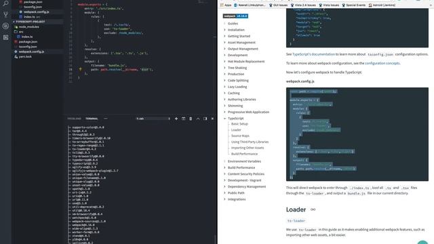Select webpack.config.js in the project tree
The width and height of the screenshot is (434, 244).
31,52
